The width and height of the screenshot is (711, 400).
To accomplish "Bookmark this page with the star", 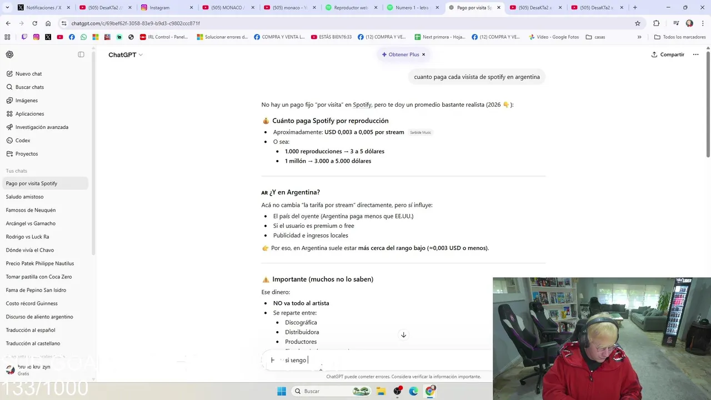I will coord(638,23).
